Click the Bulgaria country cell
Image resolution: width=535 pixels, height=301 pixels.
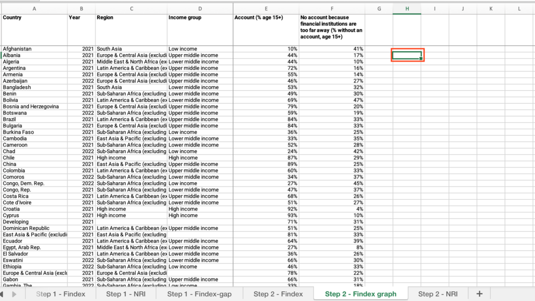[x=34, y=126]
